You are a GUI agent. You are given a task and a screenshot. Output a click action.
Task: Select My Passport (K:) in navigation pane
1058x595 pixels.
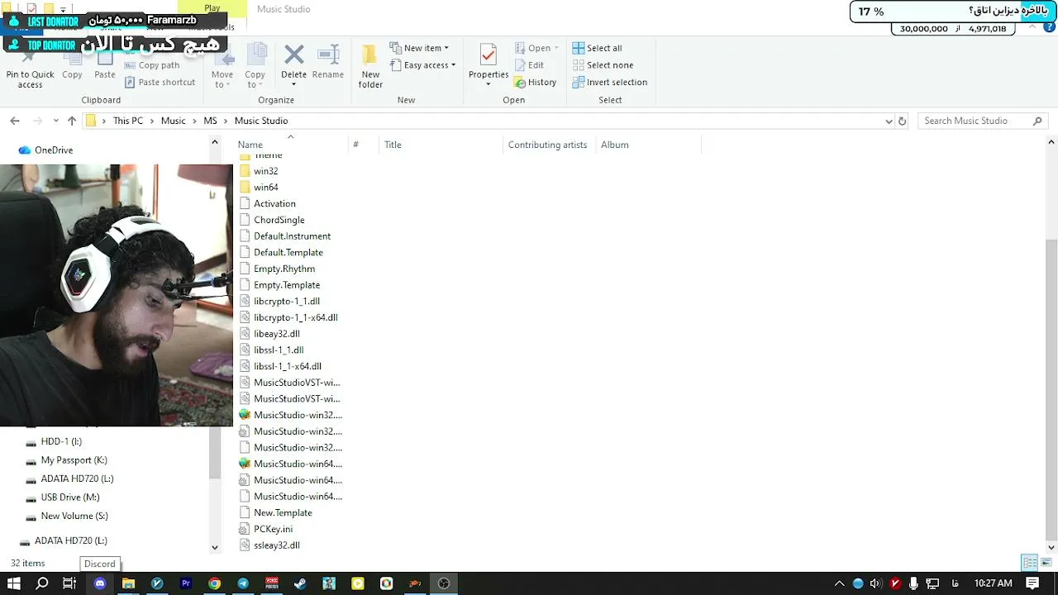[74, 460]
